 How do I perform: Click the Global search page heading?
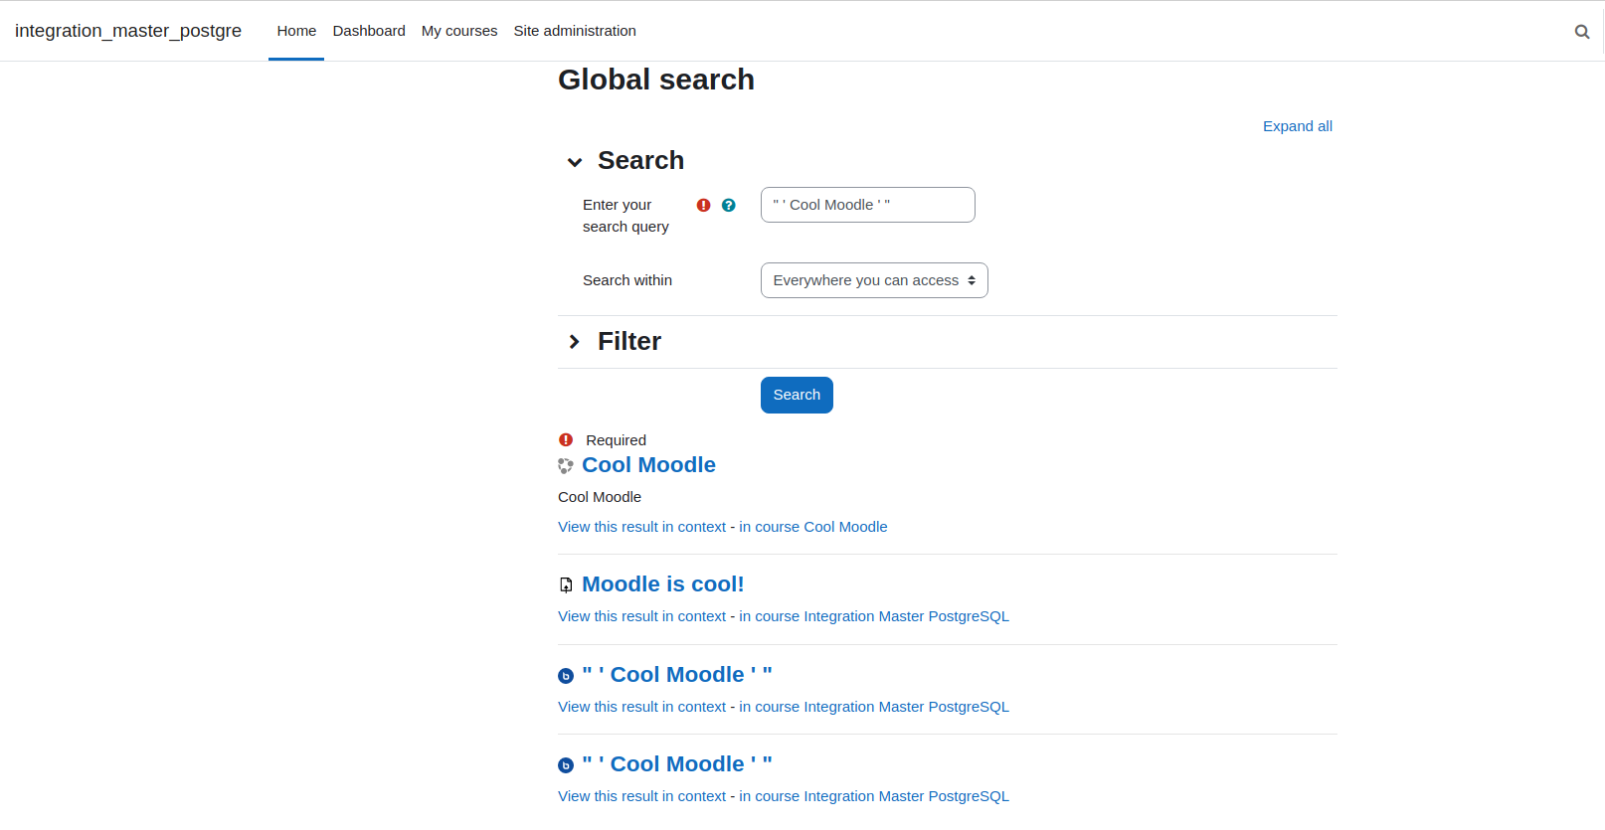(656, 80)
